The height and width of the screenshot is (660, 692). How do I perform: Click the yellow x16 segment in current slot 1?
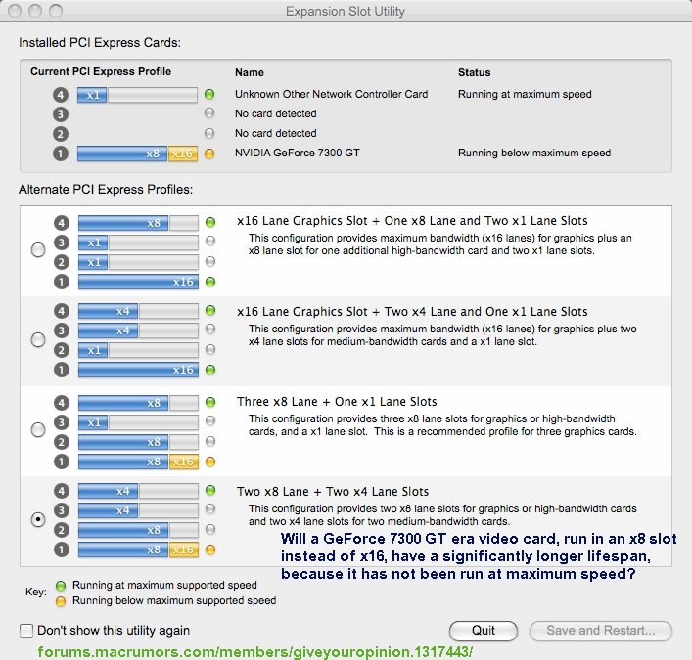click(x=183, y=154)
